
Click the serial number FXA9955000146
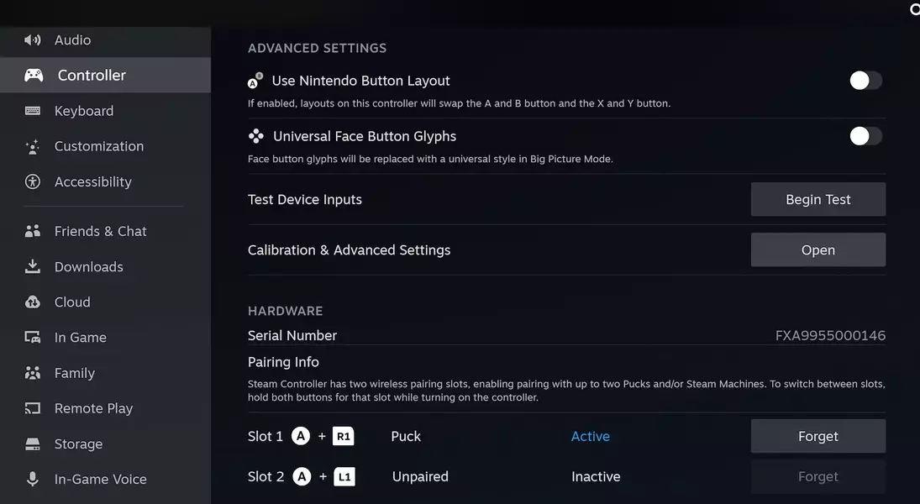click(x=830, y=336)
